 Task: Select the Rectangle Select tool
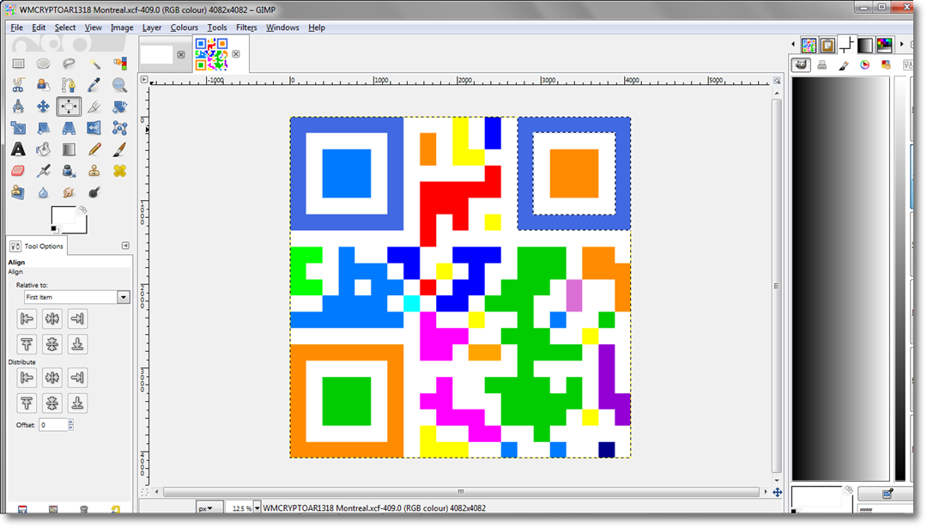18,64
